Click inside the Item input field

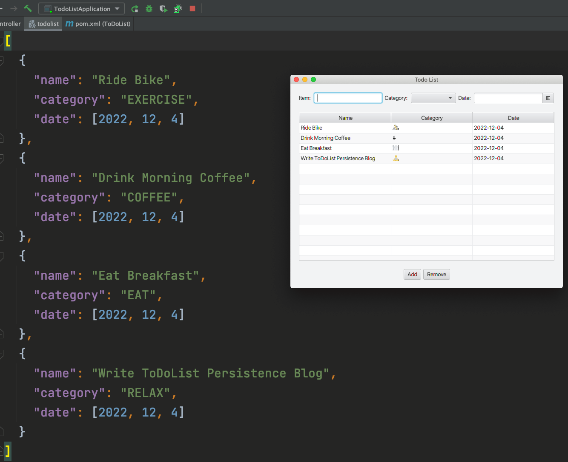347,98
